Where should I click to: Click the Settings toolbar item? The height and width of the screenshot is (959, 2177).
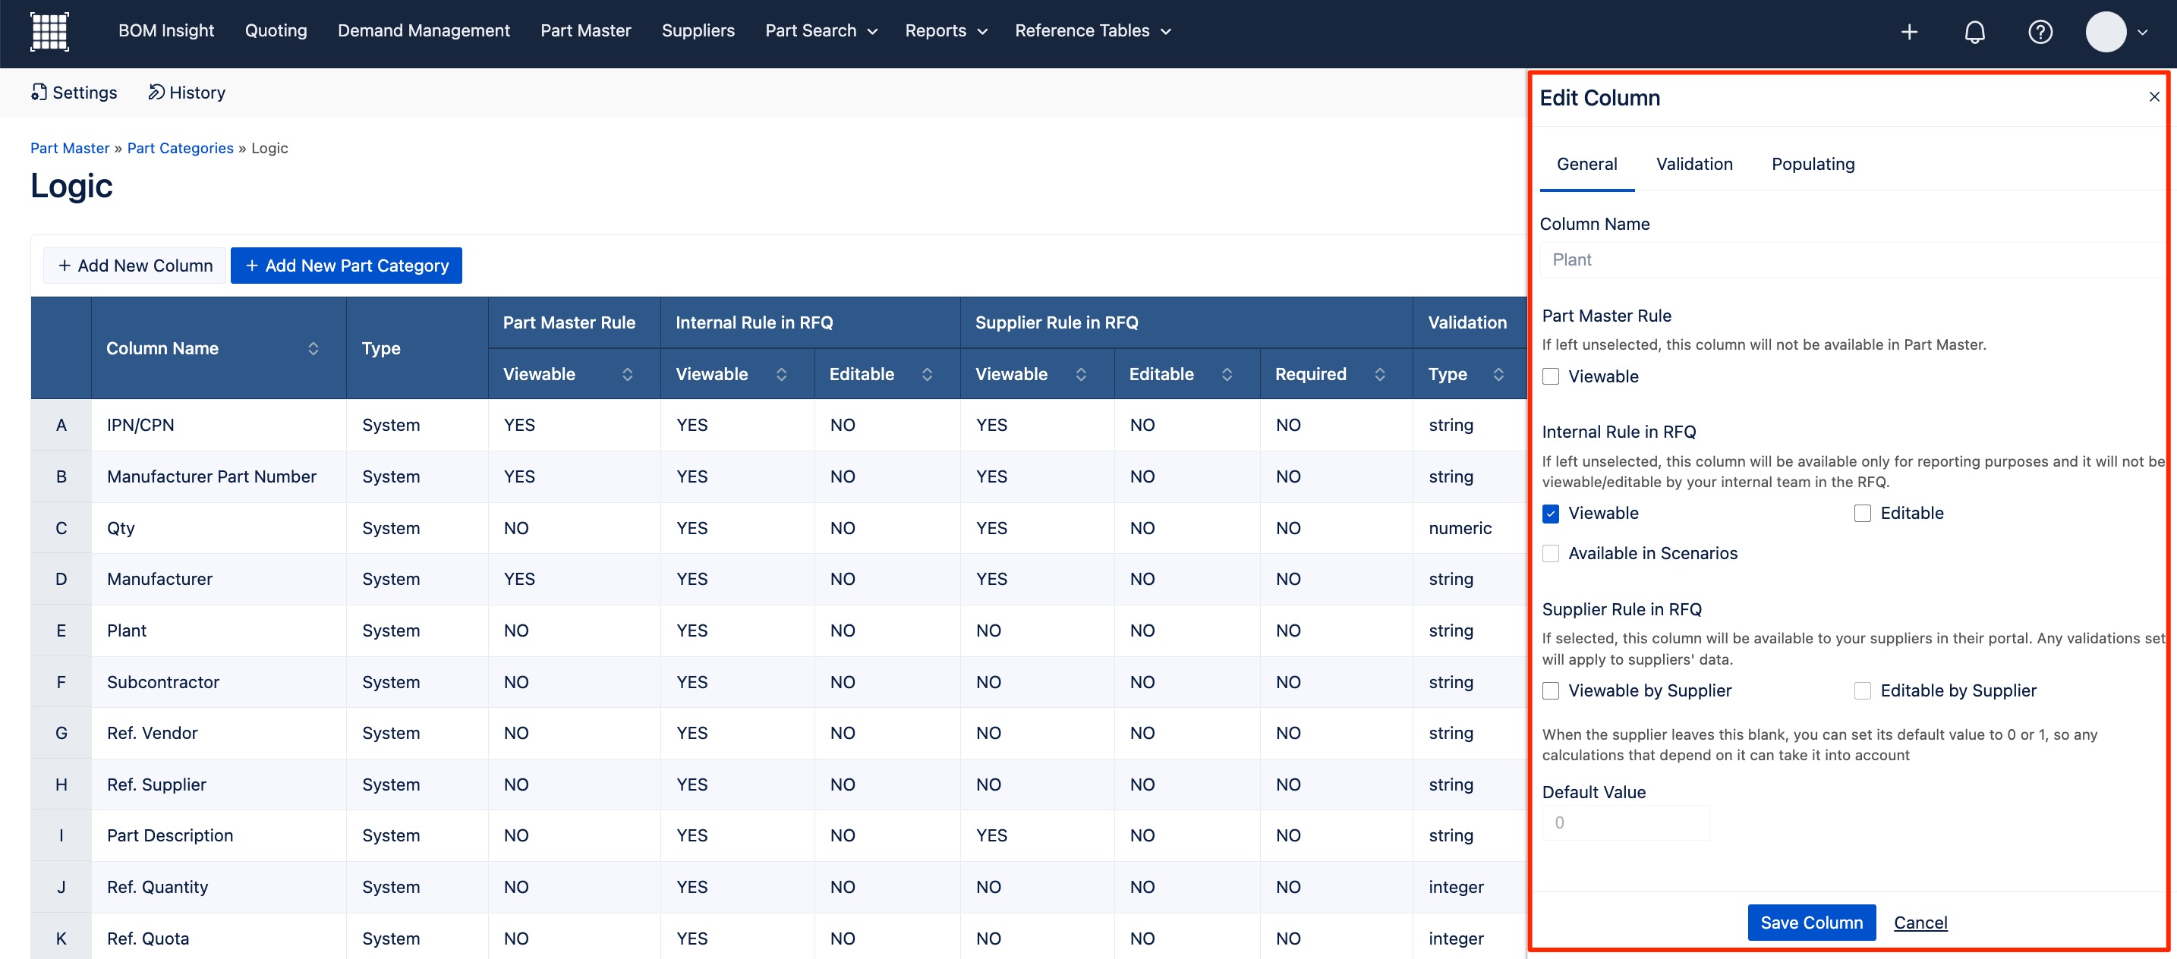point(74,93)
